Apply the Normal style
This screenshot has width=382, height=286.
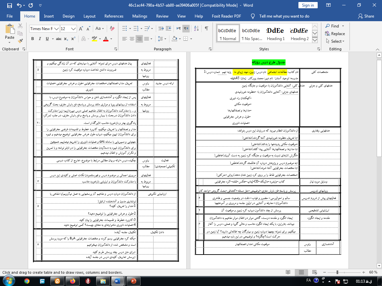(227, 33)
